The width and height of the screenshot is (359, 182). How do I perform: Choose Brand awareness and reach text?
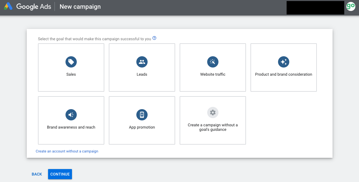tap(71, 127)
